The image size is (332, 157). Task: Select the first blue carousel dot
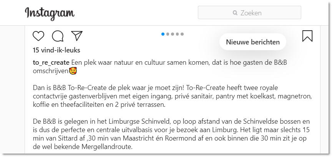(163, 34)
